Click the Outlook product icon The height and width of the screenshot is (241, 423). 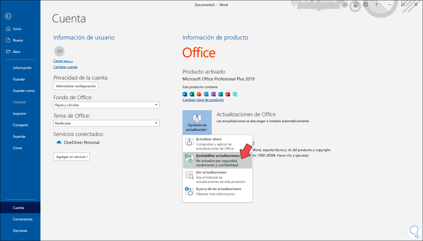point(206,94)
